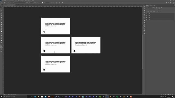
Task: Switch to the Channels tab
Action: [x=151, y=6]
